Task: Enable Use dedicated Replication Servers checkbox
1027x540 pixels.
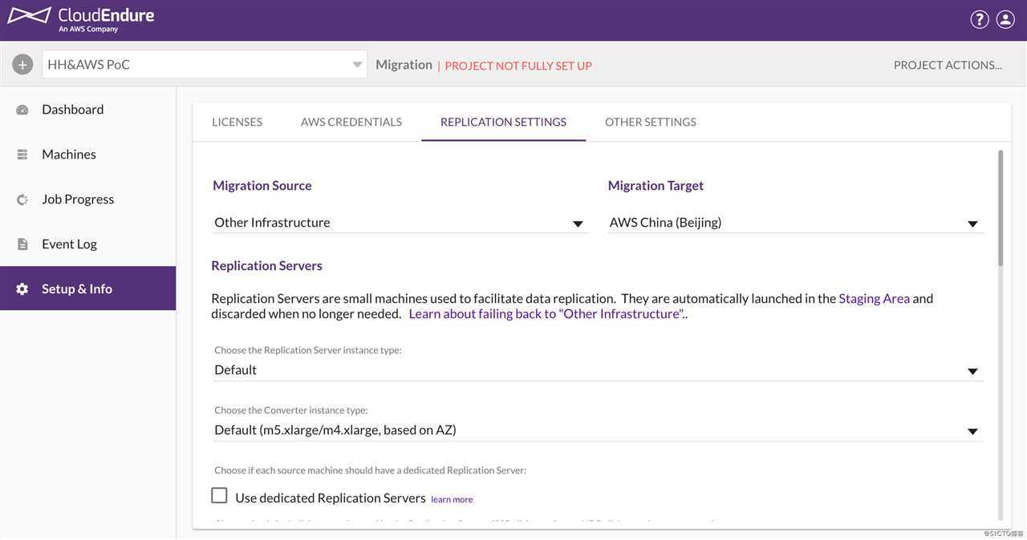Action: pyautogui.click(x=219, y=495)
